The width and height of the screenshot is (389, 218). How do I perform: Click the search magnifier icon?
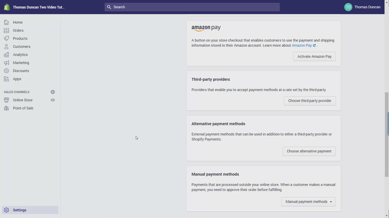[109, 7]
